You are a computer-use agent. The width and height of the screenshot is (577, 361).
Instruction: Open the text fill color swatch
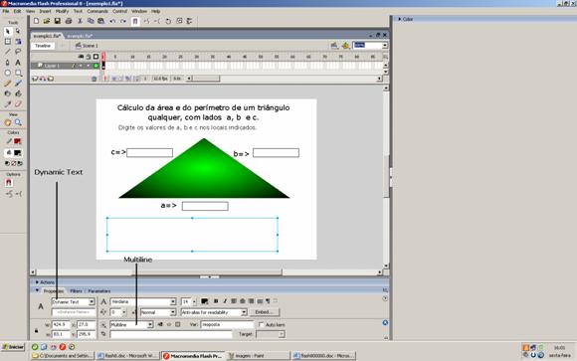tap(205, 301)
